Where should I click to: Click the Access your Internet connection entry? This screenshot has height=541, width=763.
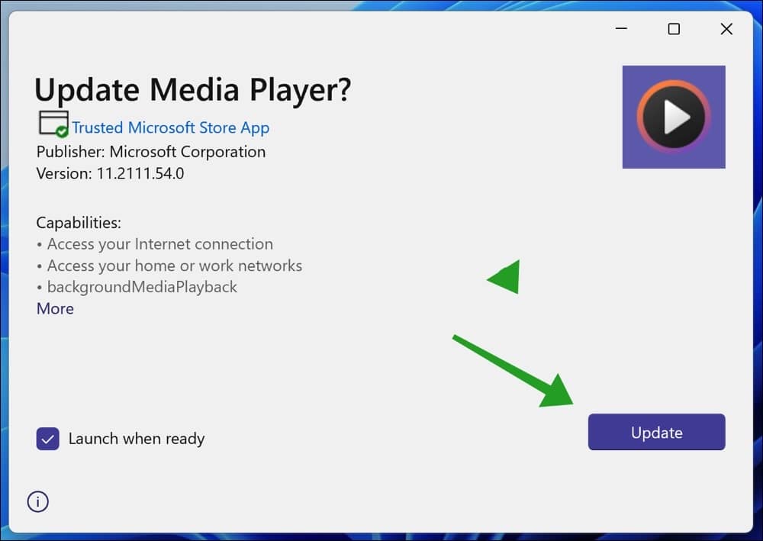(160, 243)
